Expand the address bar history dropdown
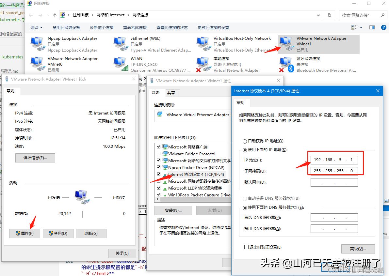The height and width of the screenshot is (276, 389). (x=318, y=15)
